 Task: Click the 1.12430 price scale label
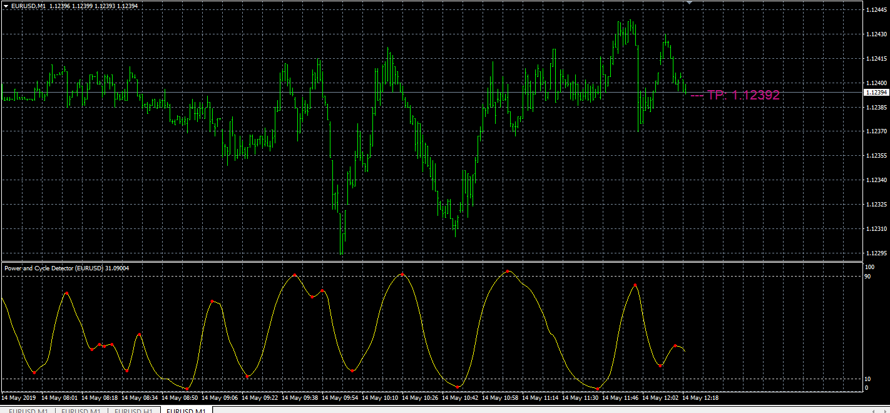pos(877,34)
